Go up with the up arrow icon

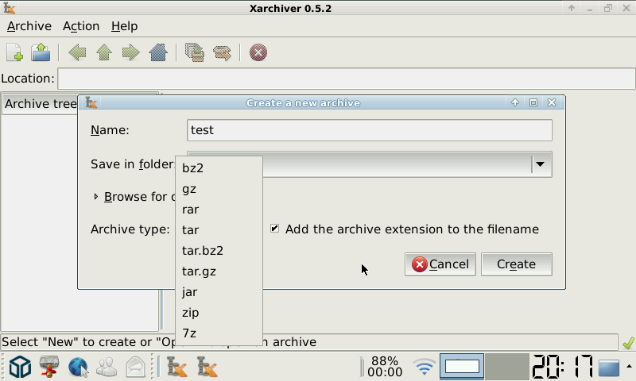(104, 52)
